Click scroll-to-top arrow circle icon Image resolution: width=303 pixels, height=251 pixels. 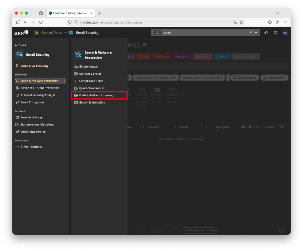click(282, 230)
